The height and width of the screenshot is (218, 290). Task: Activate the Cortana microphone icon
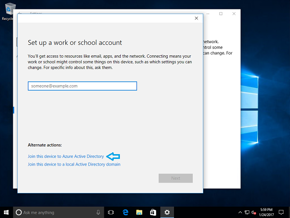pyautogui.click(x=98, y=212)
